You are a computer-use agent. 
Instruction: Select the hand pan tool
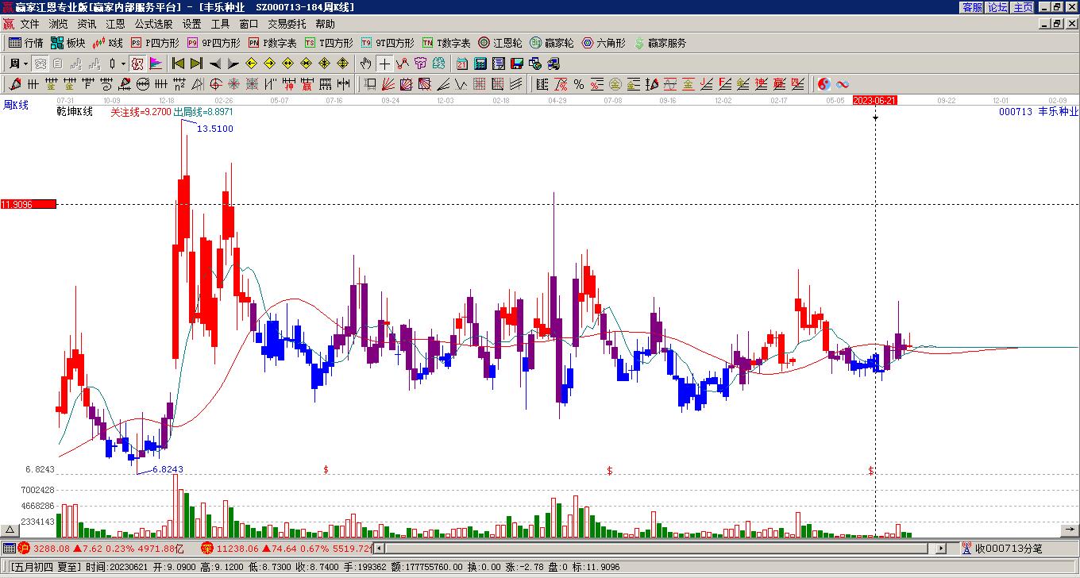click(365, 64)
